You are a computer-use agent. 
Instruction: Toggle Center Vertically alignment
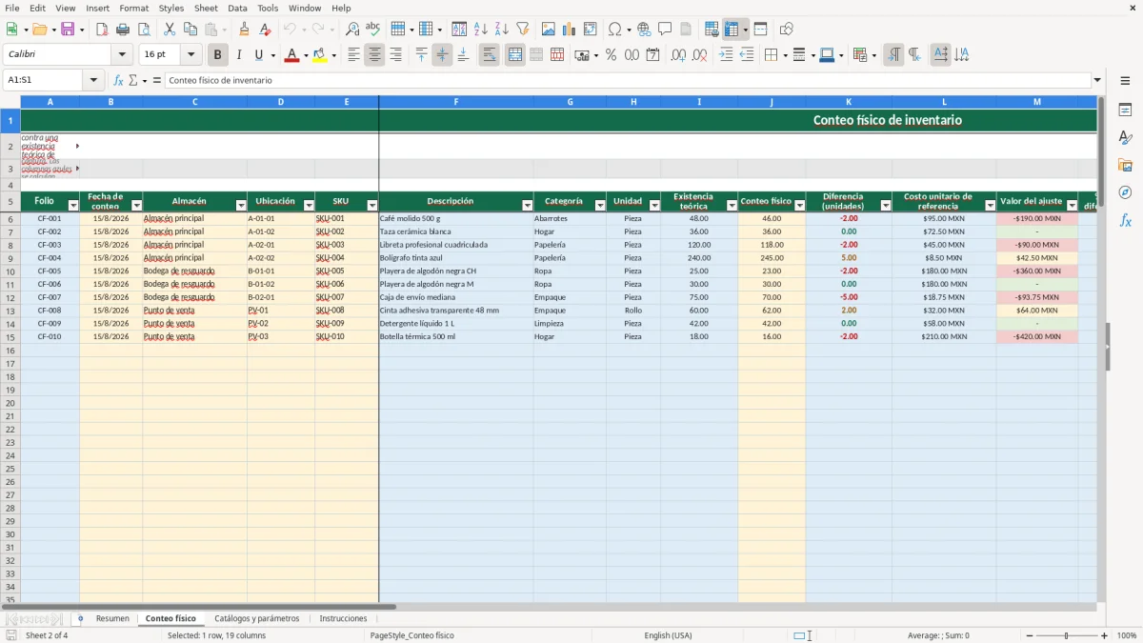442,55
